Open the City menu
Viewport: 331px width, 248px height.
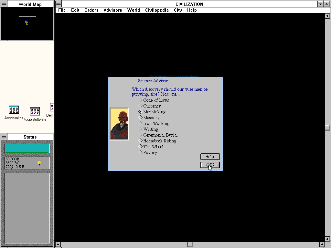(x=178, y=10)
